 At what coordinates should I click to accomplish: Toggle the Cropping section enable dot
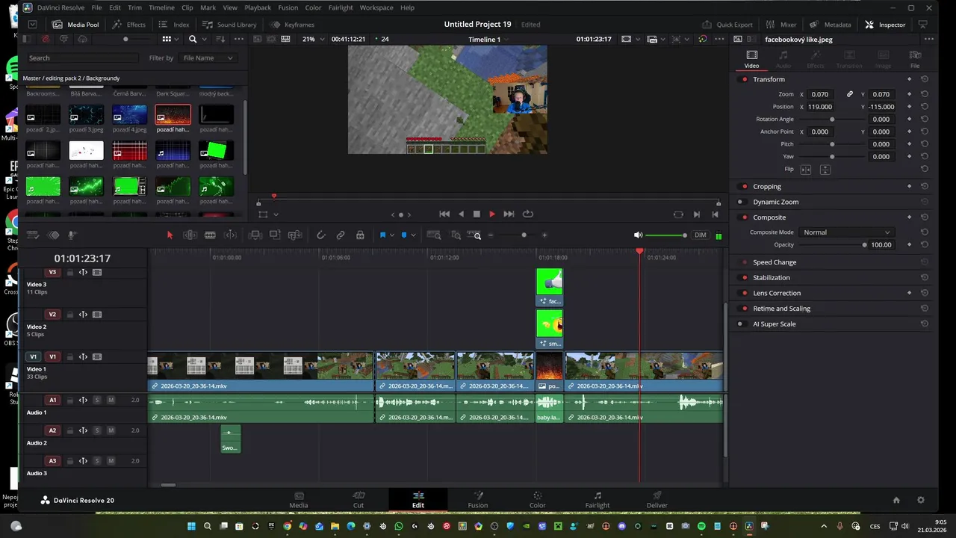745,186
